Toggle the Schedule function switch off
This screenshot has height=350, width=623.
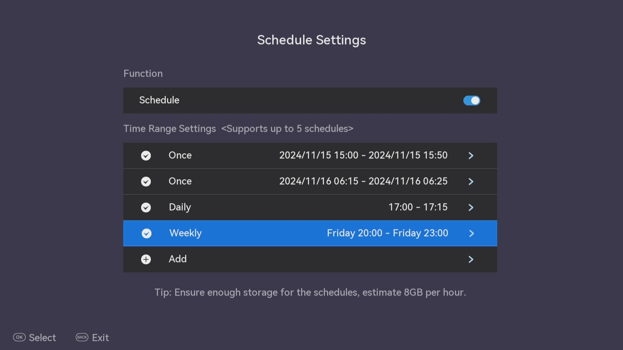tap(471, 100)
